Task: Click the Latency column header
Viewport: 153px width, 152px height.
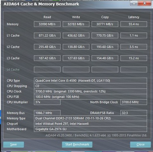Action: point(134,17)
